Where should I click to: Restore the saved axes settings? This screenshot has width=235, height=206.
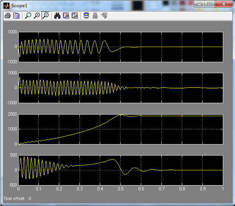(74, 16)
